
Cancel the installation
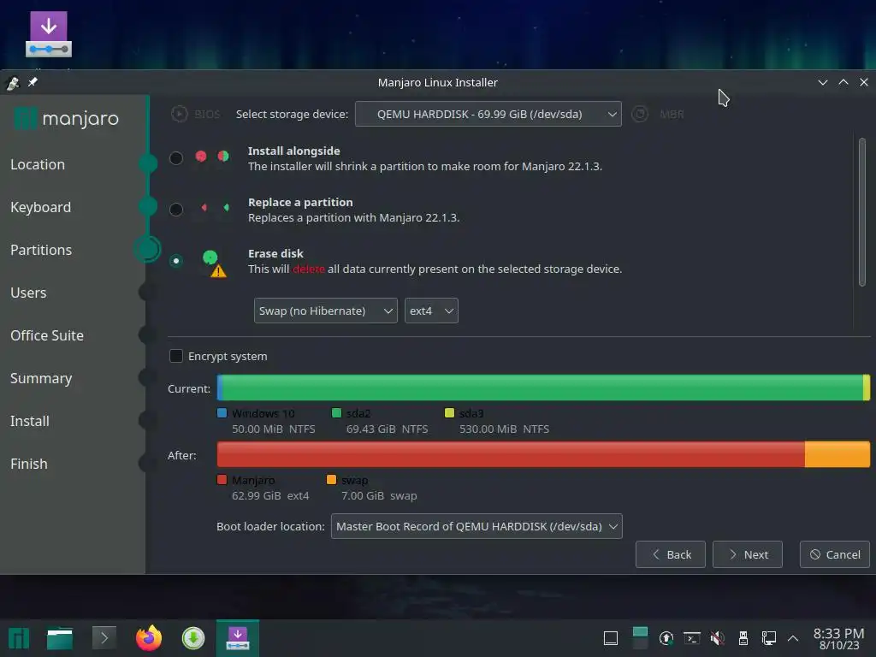coord(835,554)
